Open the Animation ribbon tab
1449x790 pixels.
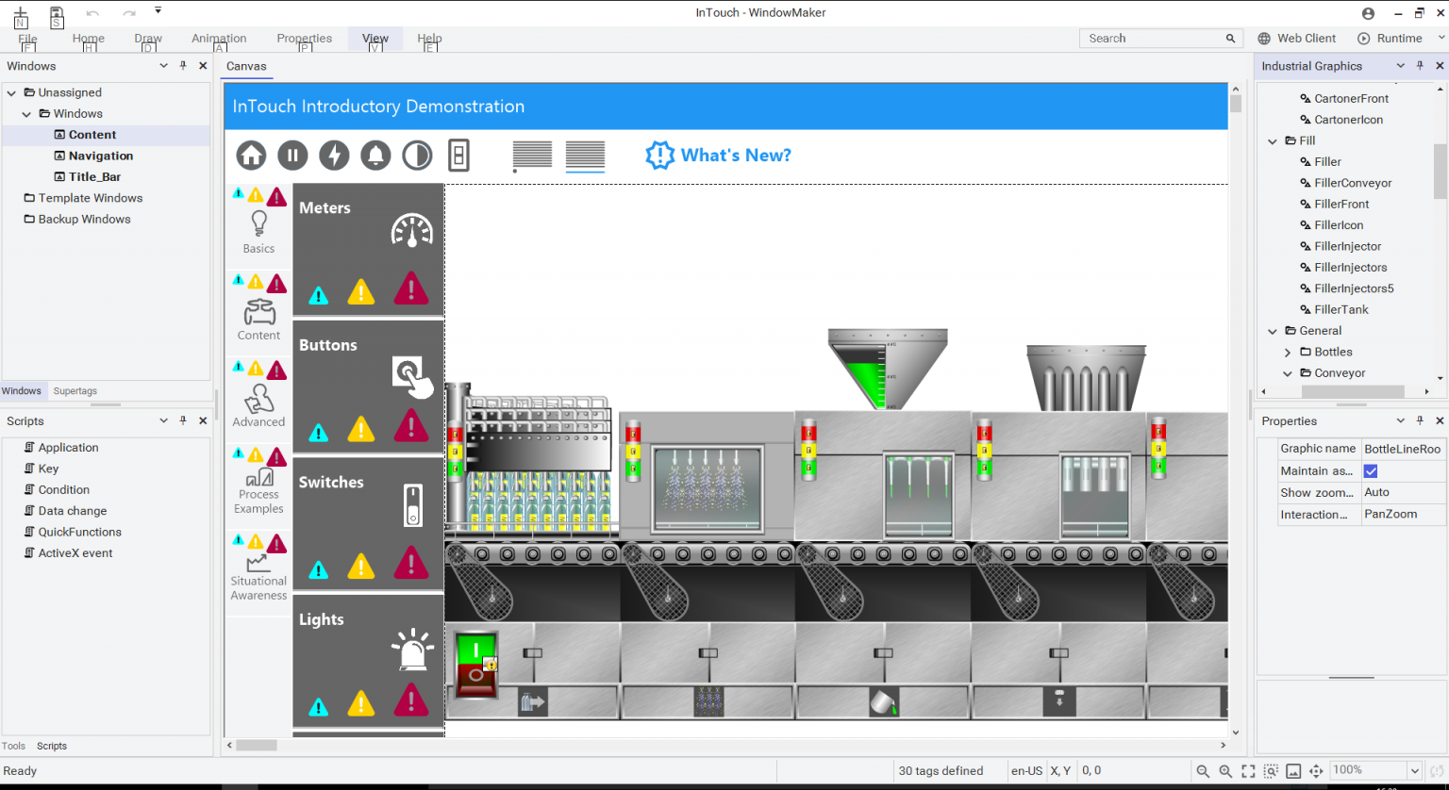tap(219, 39)
